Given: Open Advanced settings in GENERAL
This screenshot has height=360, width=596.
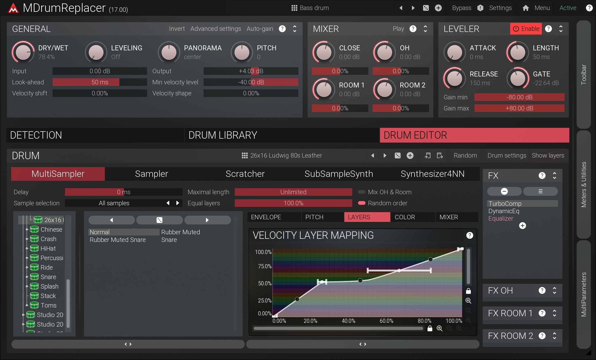Looking at the screenshot, I should coord(215,29).
